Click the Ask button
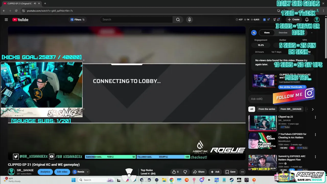327x184 pixels. click(x=215, y=172)
